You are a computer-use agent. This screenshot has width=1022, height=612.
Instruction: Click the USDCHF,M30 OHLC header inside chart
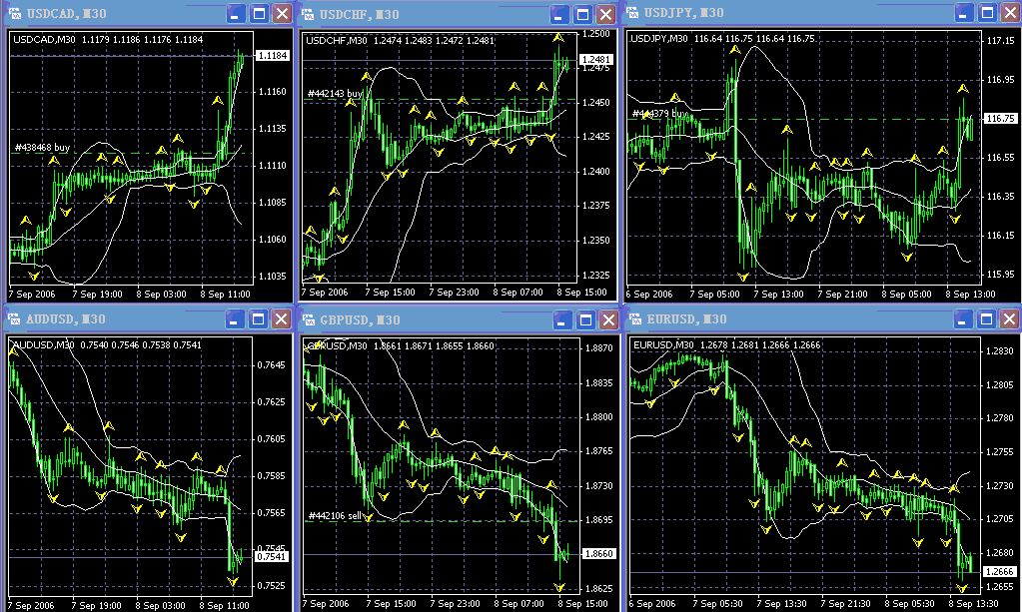point(400,40)
